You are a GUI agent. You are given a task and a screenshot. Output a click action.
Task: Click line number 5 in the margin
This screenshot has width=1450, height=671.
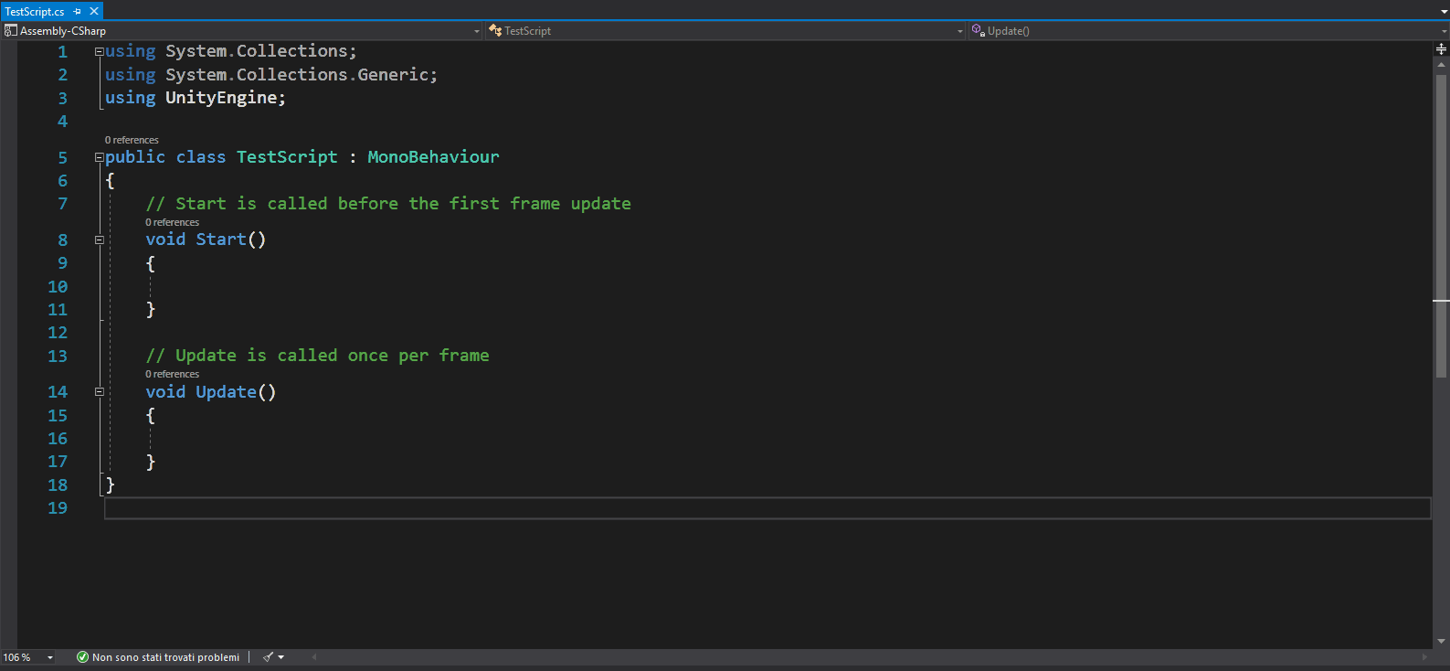click(62, 157)
